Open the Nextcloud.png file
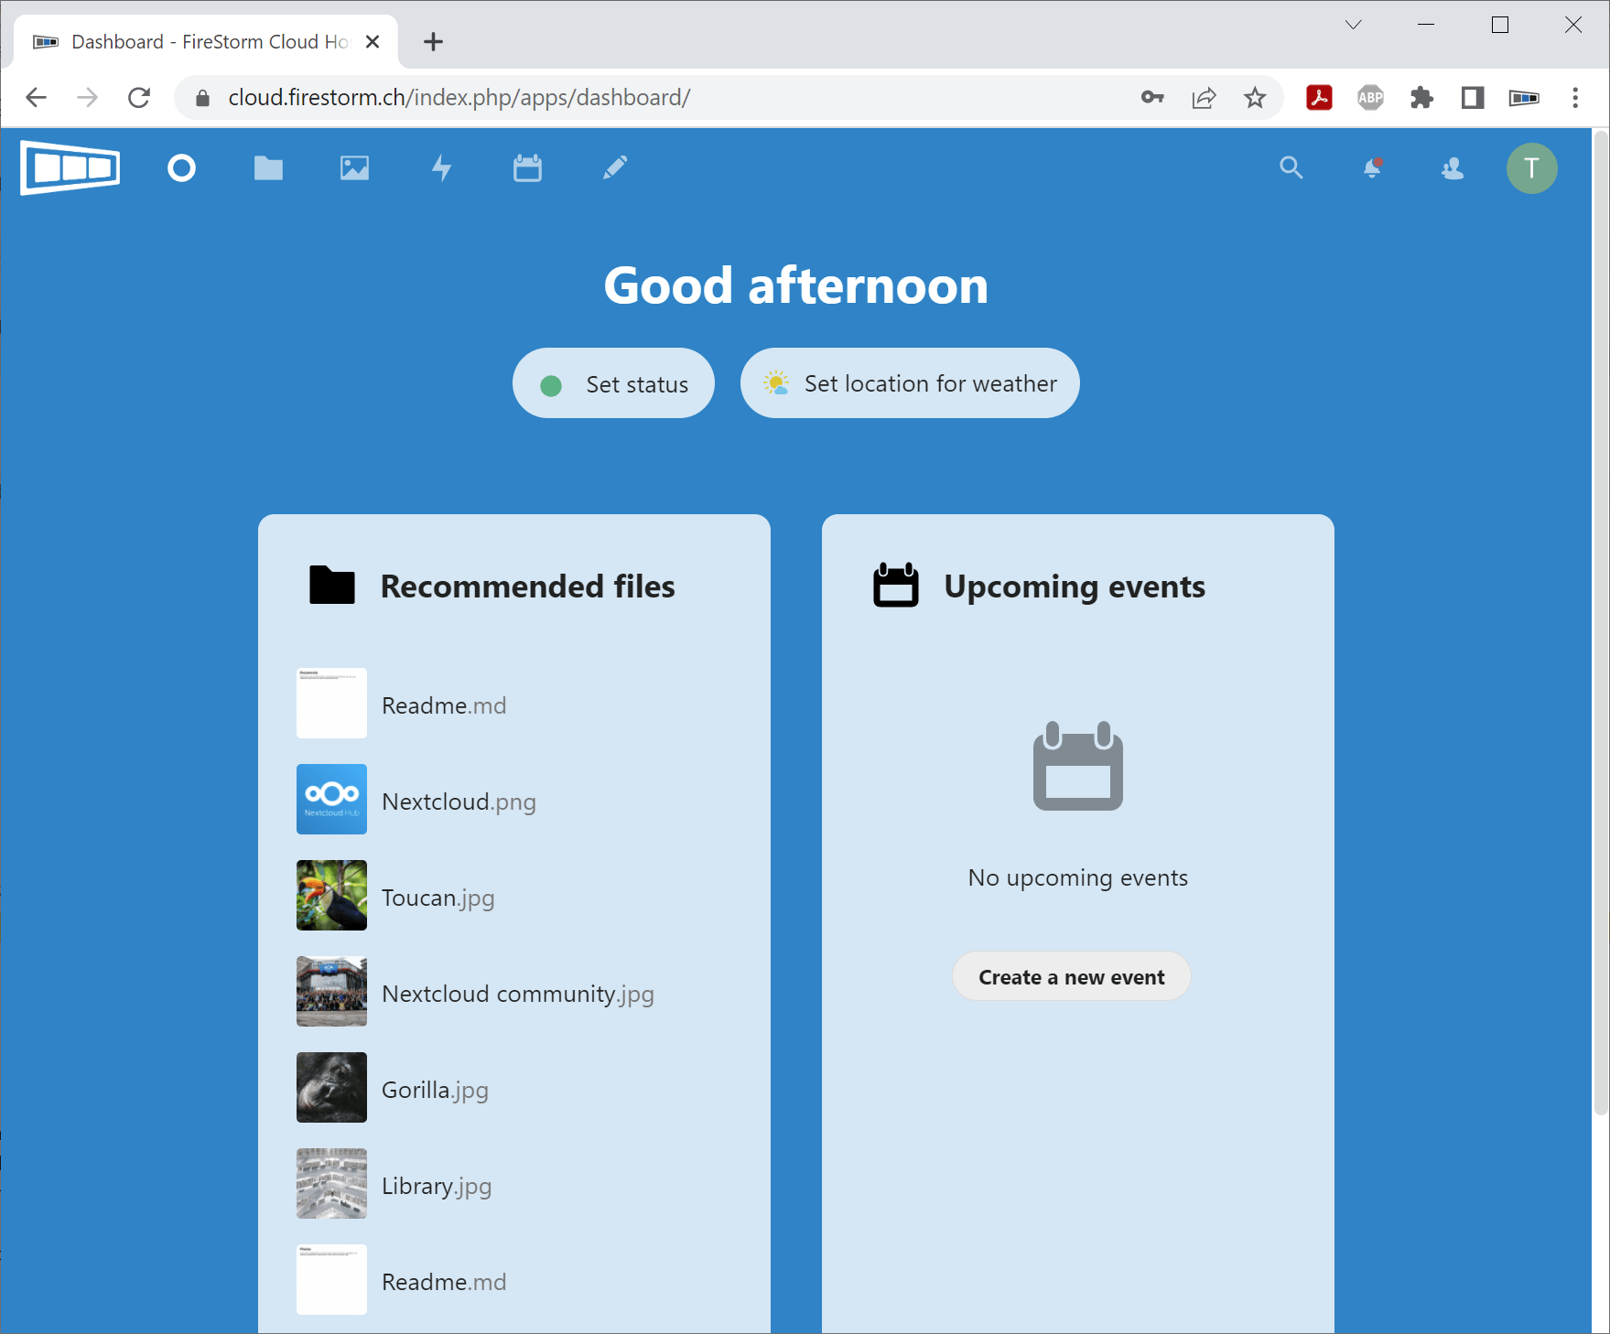Viewport: 1610px width, 1334px height. (x=459, y=801)
